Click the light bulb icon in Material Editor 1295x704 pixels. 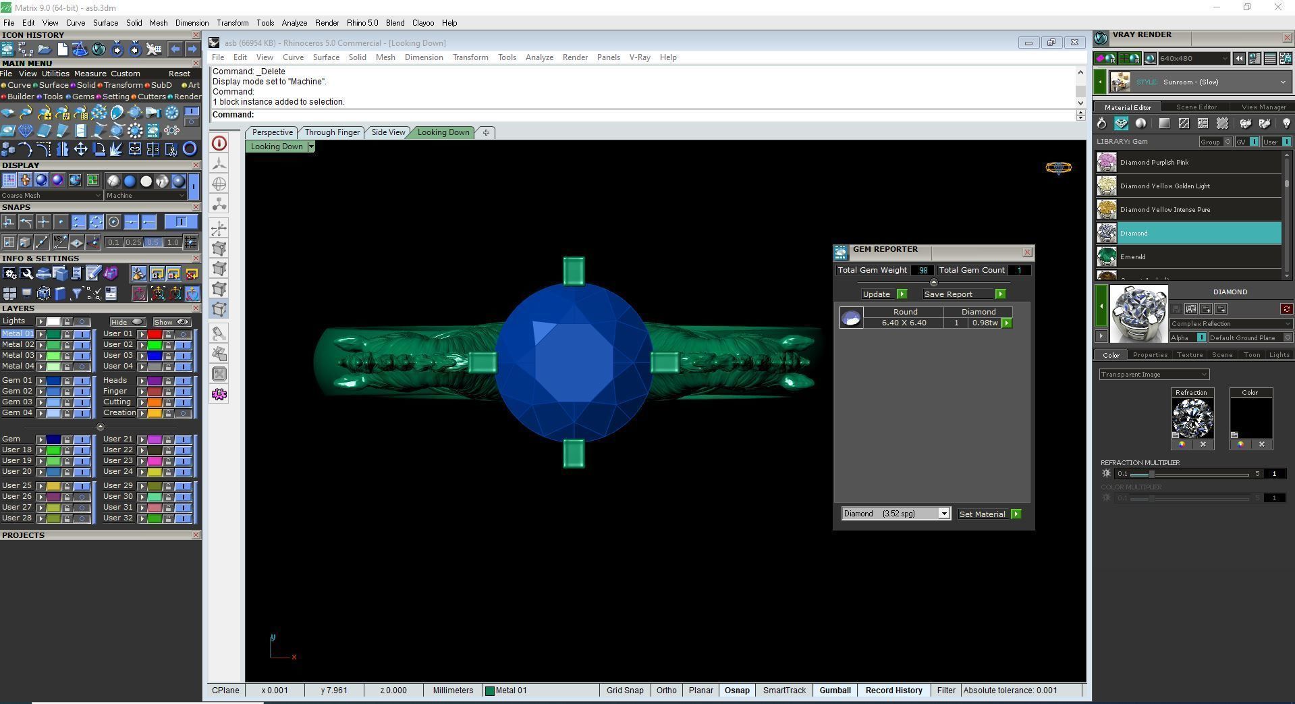click(x=1286, y=124)
